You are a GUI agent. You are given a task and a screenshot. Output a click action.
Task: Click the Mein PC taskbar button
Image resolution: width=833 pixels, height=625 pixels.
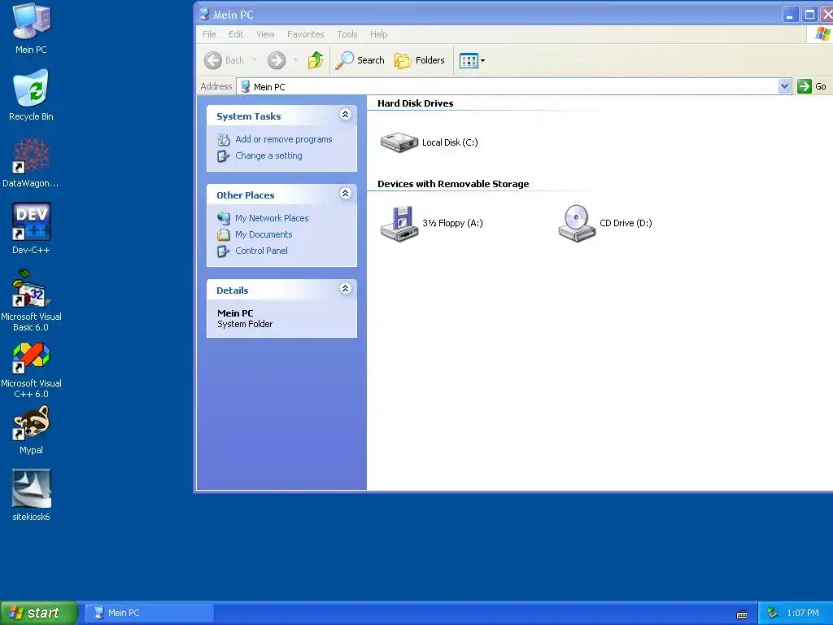click(150, 613)
